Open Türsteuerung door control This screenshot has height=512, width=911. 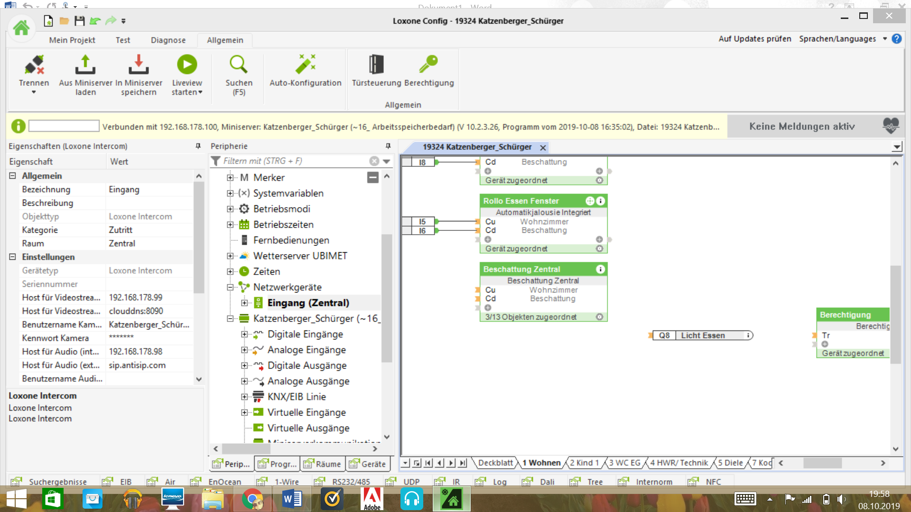click(x=376, y=65)
